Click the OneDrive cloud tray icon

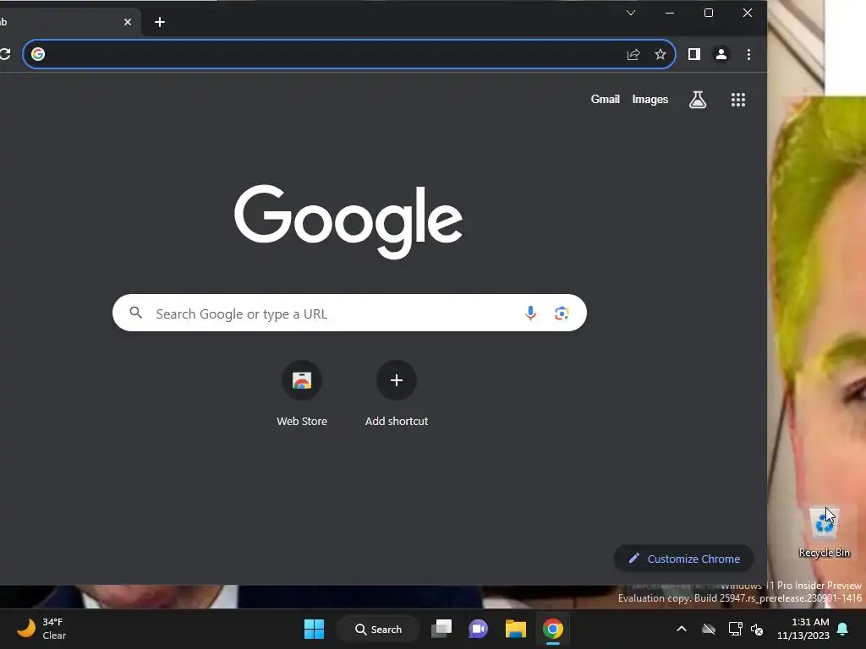709,629
